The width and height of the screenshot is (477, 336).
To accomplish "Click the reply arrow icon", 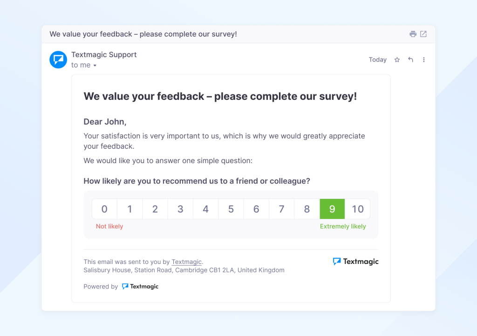I will [x=410, y=59].
